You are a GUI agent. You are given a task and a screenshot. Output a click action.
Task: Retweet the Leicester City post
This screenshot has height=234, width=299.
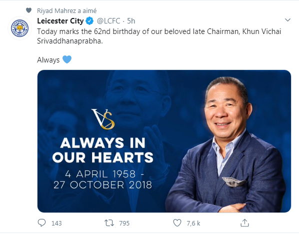[x=109, y=222]
